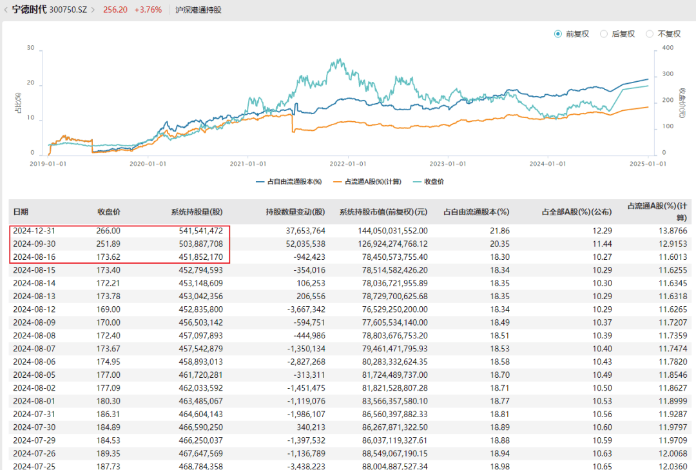This screenshot has height=470, width=696.
Task: Click the market value 144,050,031,552.00
Action: [393, 231]
